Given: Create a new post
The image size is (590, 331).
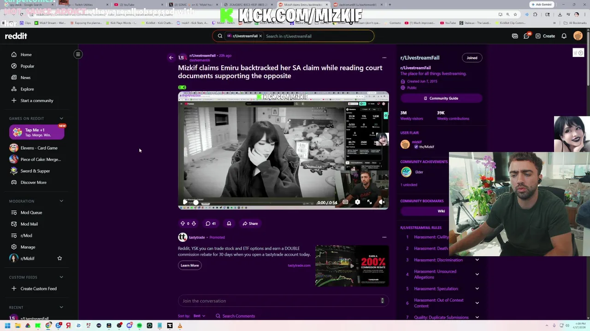Looking at the screenshot, I should click(x=545, y=36).
